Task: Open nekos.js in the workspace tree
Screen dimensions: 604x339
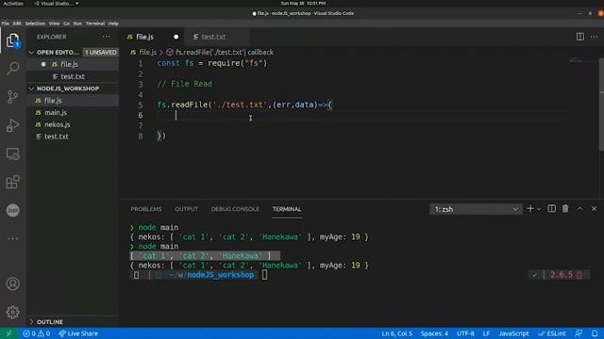Action: pos(73,124)
